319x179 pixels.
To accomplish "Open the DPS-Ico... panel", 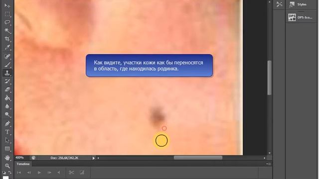I will pos(301,17).
